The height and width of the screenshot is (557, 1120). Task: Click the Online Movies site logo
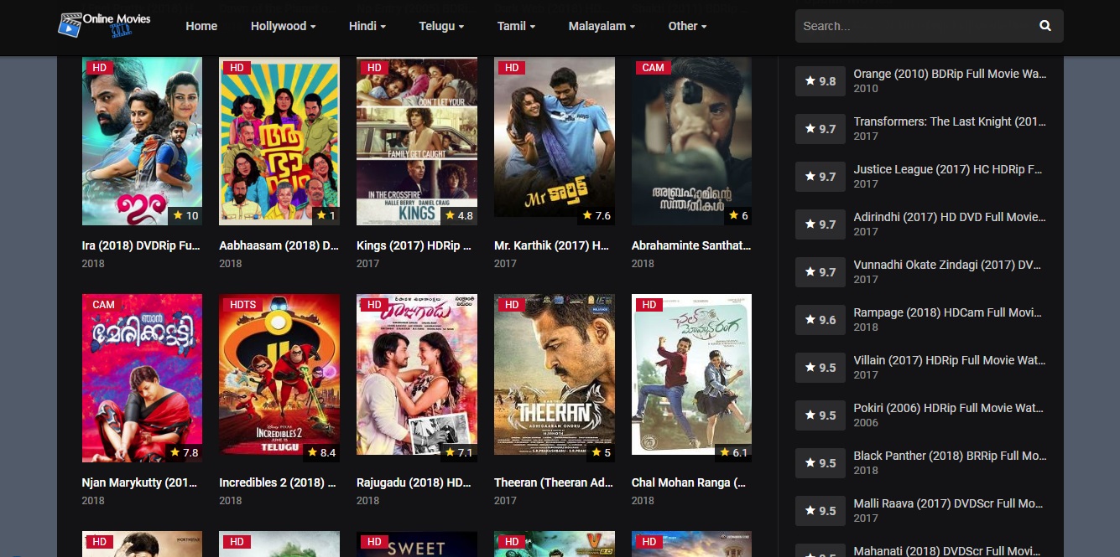point(104,25)
